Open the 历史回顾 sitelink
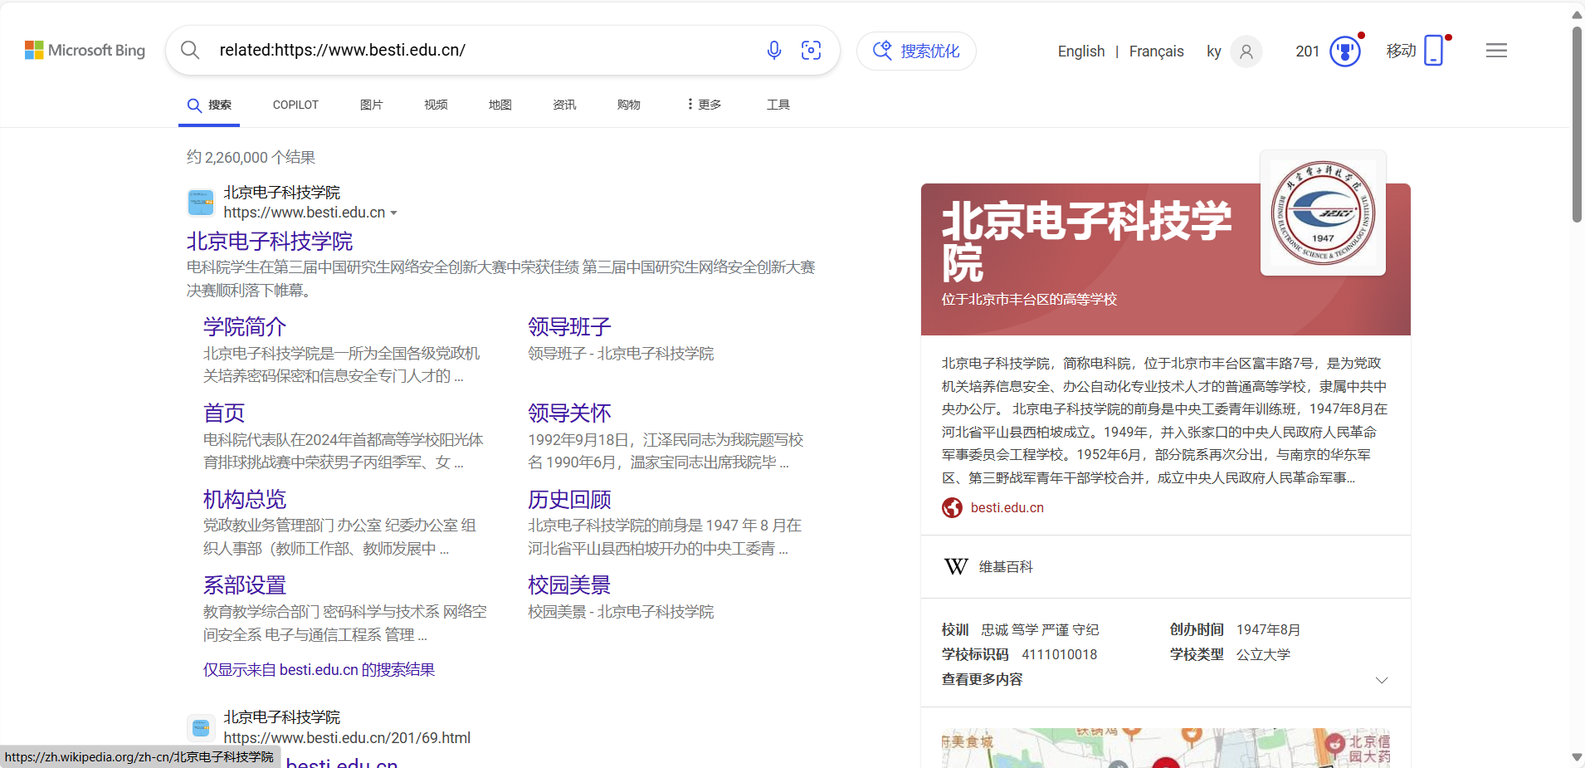The image size is (1585, 768). [569, 500]
